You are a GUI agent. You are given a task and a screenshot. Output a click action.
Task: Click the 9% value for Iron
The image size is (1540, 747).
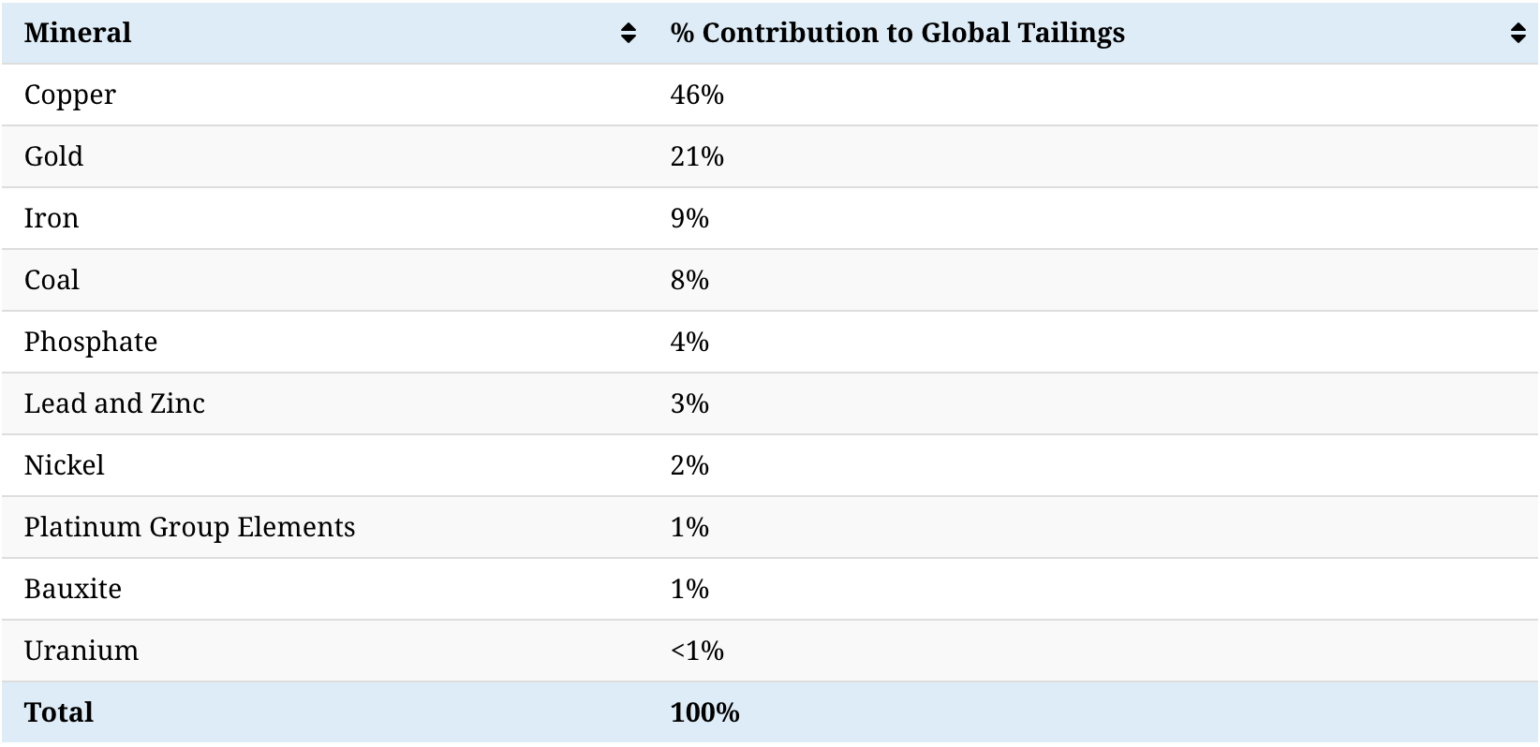tap(689, 218)
